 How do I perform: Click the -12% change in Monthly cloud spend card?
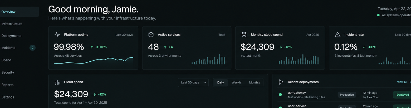[x=288, y=47]
